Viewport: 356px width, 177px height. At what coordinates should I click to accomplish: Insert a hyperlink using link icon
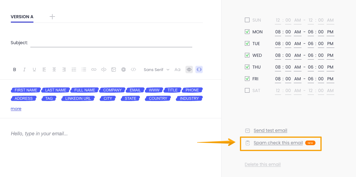(x=94, y=70)
